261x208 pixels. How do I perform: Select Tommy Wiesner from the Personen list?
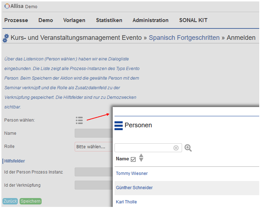point(132,174)
